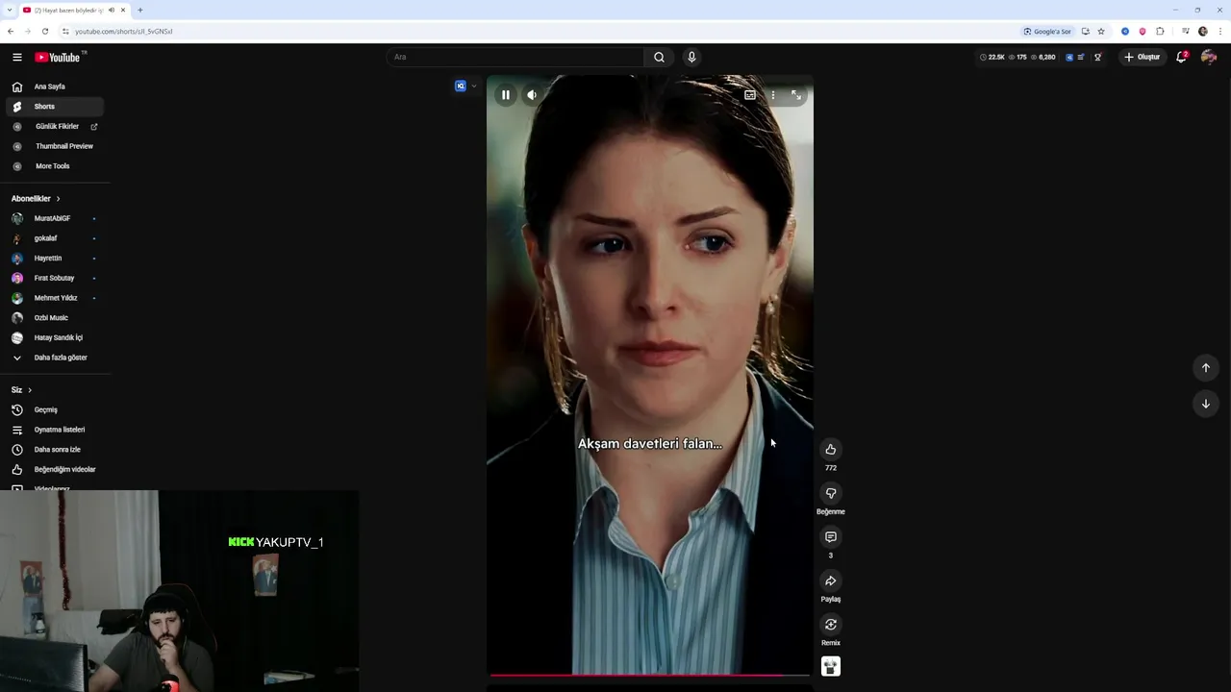Screen dimensions: 1231x692
Task: Mute the tab via speaker icon
Action: 112,10
